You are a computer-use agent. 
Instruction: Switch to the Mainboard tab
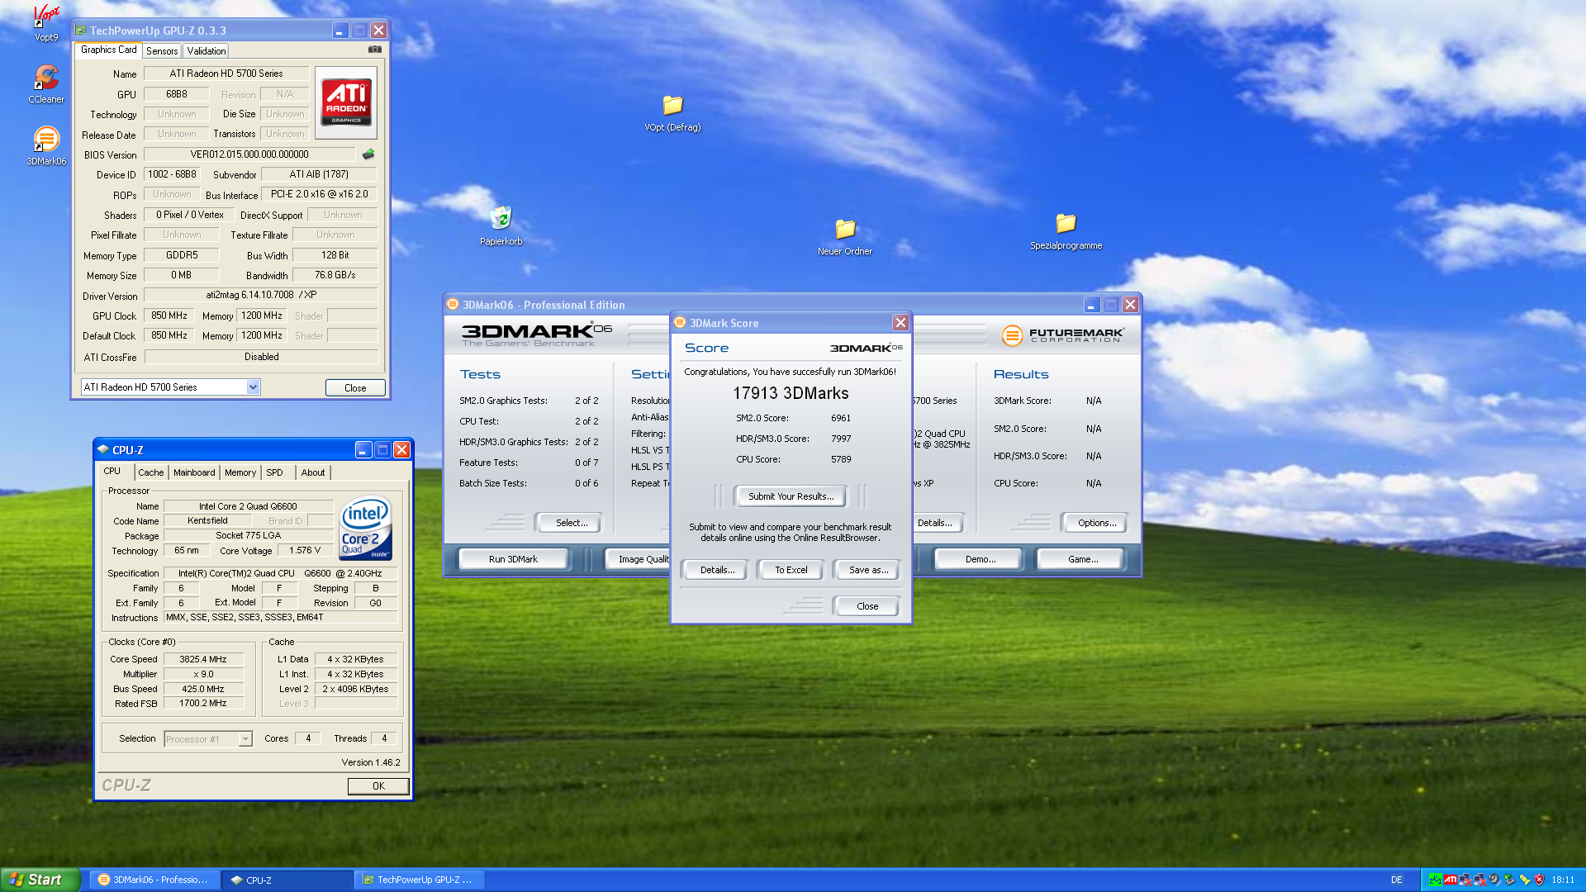pos(194,472)
